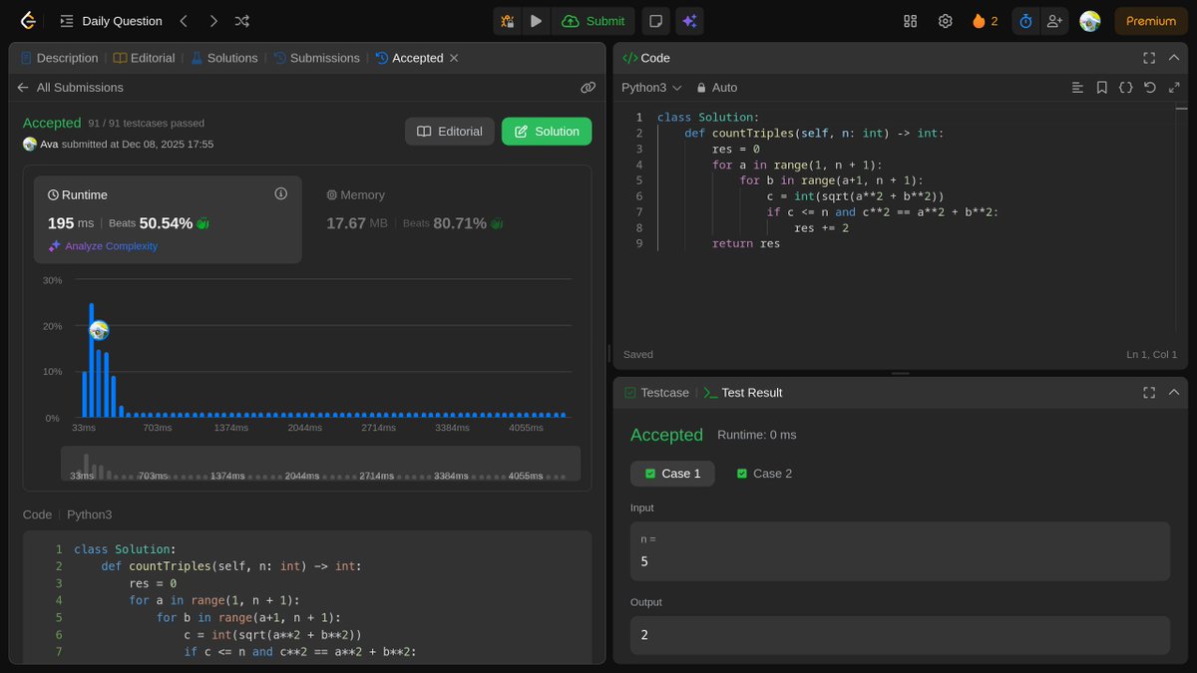Viewport: 1197px width, 673px height.
Task: Open the notes icon beside Submit
Action: coord(655,21)
